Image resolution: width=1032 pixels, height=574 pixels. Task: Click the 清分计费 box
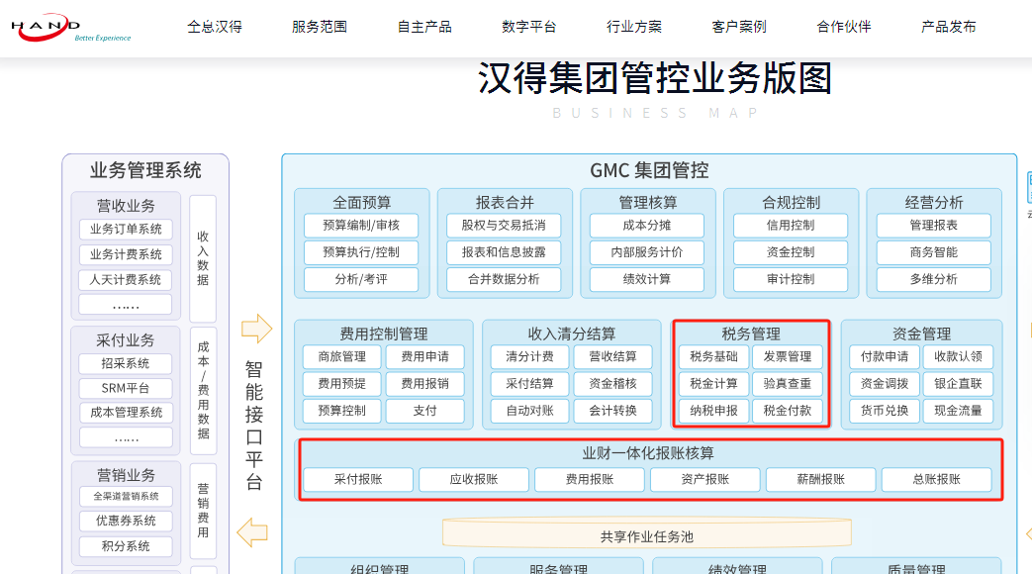click(529, 357)
